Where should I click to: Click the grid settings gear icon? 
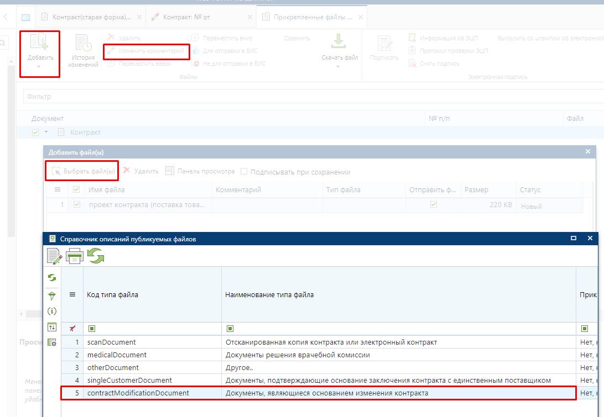click(52, 342)
